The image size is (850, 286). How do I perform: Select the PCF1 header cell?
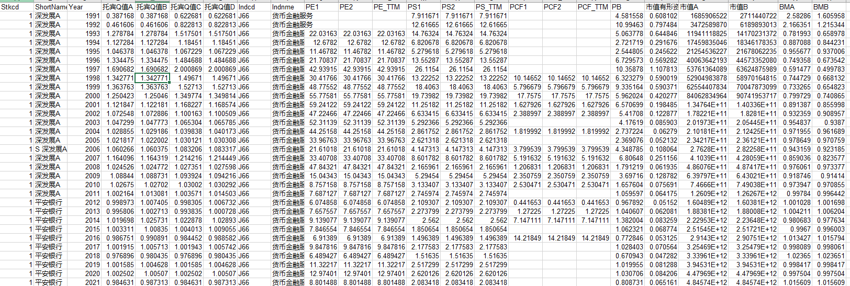[525, 7]
